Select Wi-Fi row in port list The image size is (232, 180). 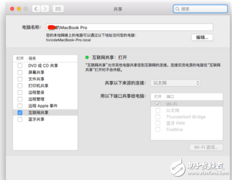point(187,104)
